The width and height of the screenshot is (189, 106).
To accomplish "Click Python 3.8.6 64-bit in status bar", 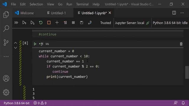I will click(17, 103).
